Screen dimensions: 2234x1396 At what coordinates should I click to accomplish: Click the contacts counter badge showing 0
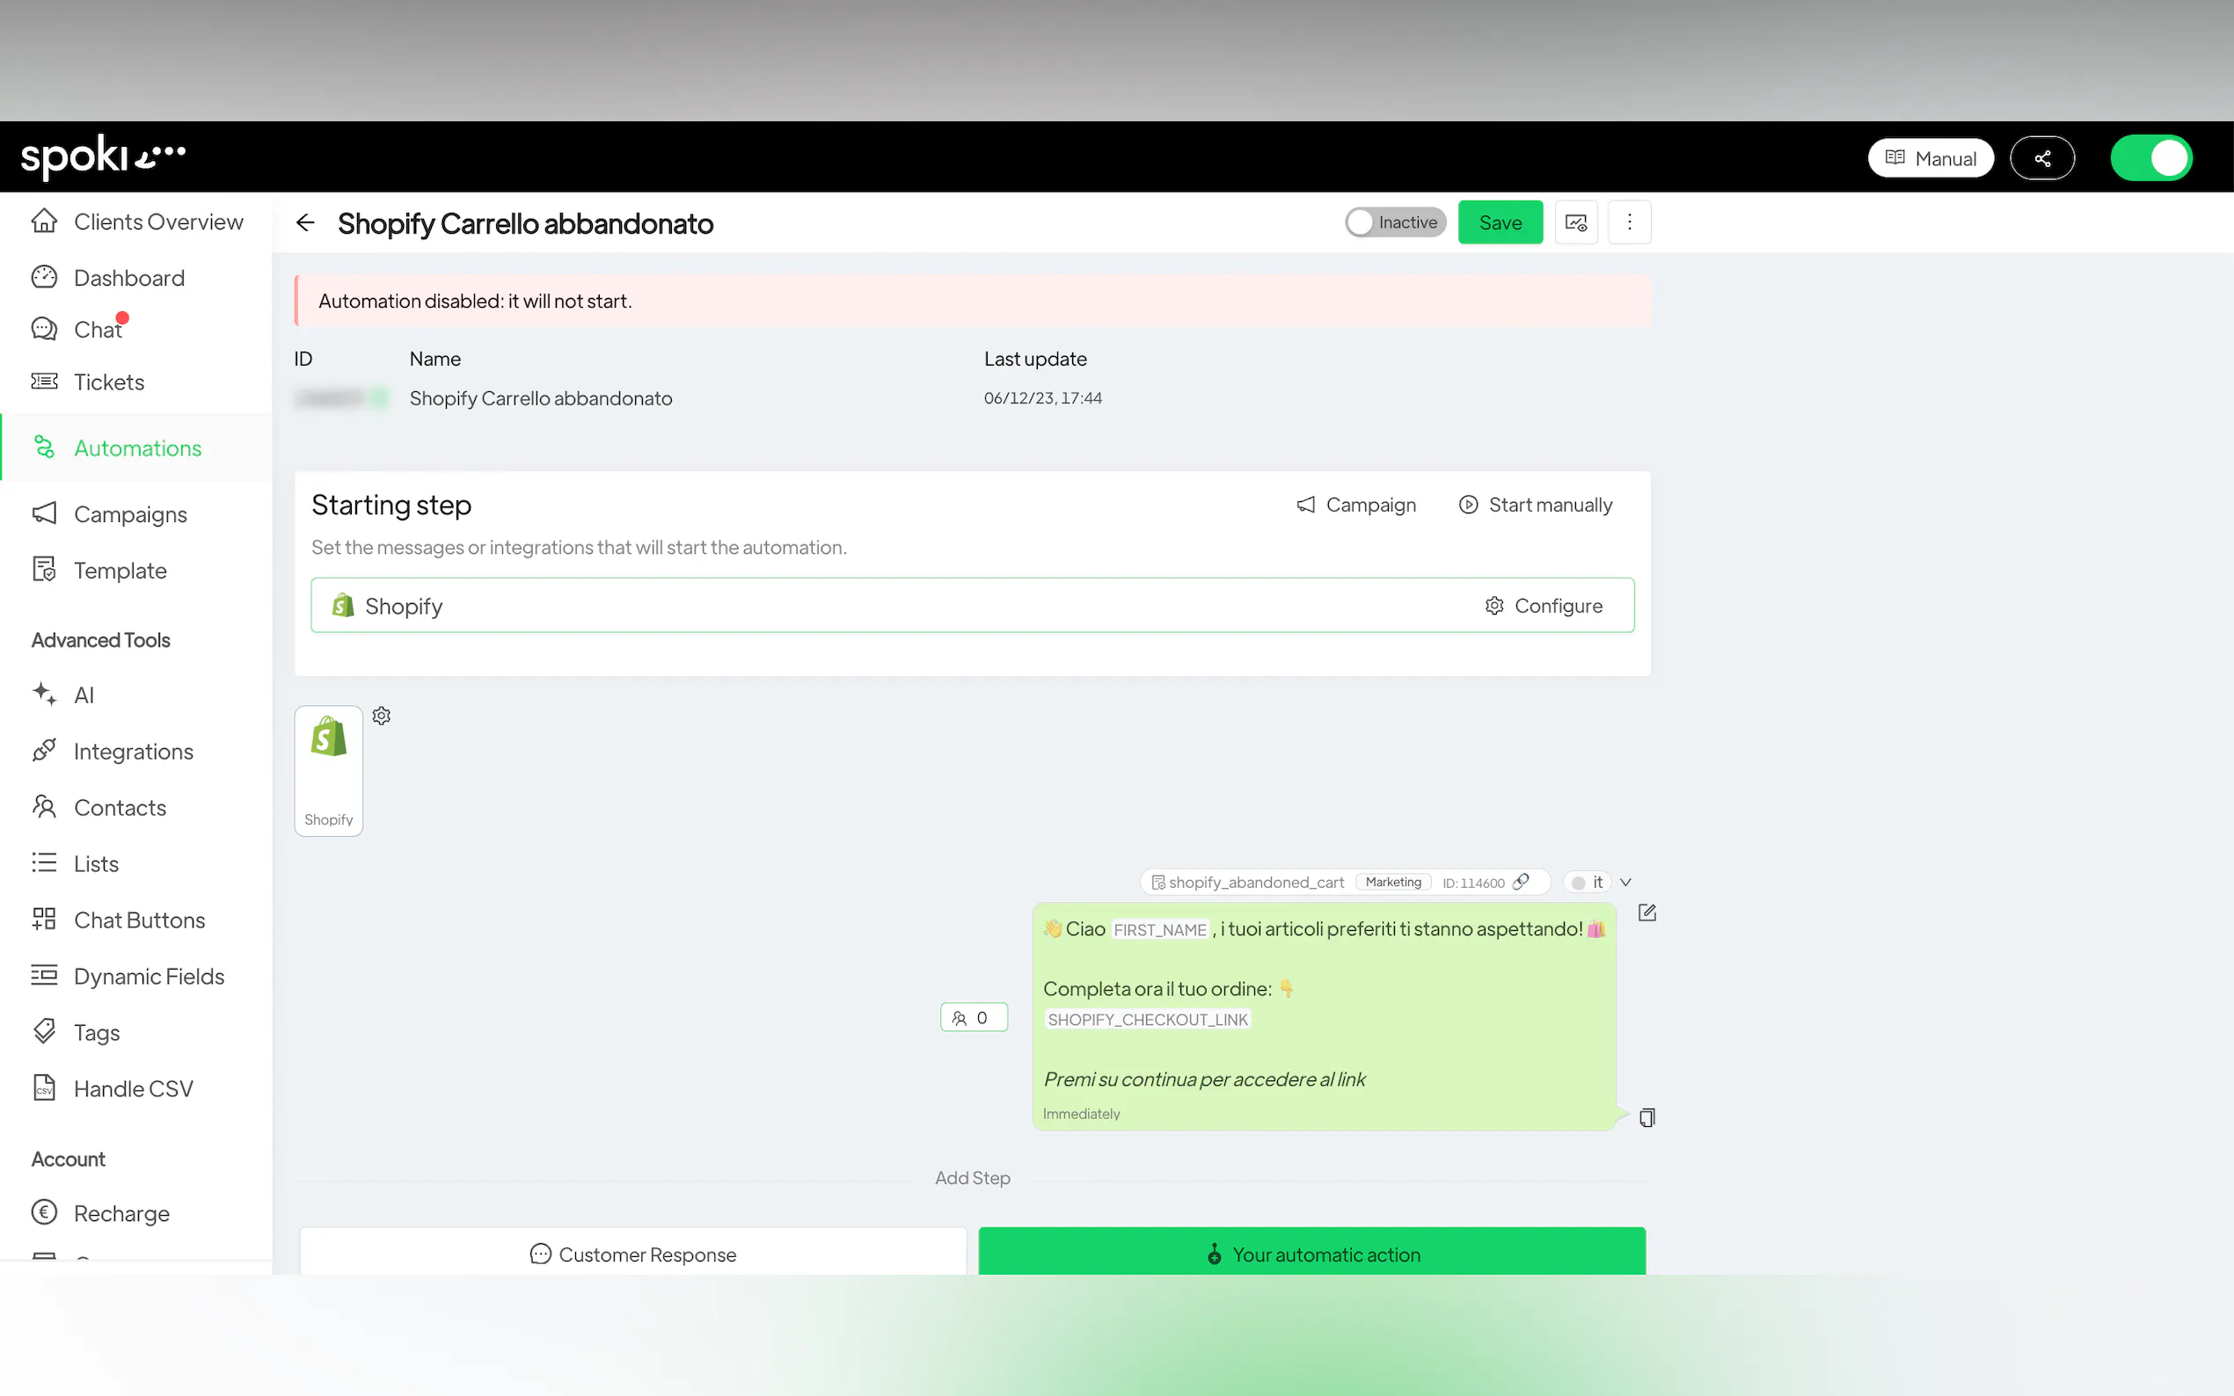coord(973,1017)
